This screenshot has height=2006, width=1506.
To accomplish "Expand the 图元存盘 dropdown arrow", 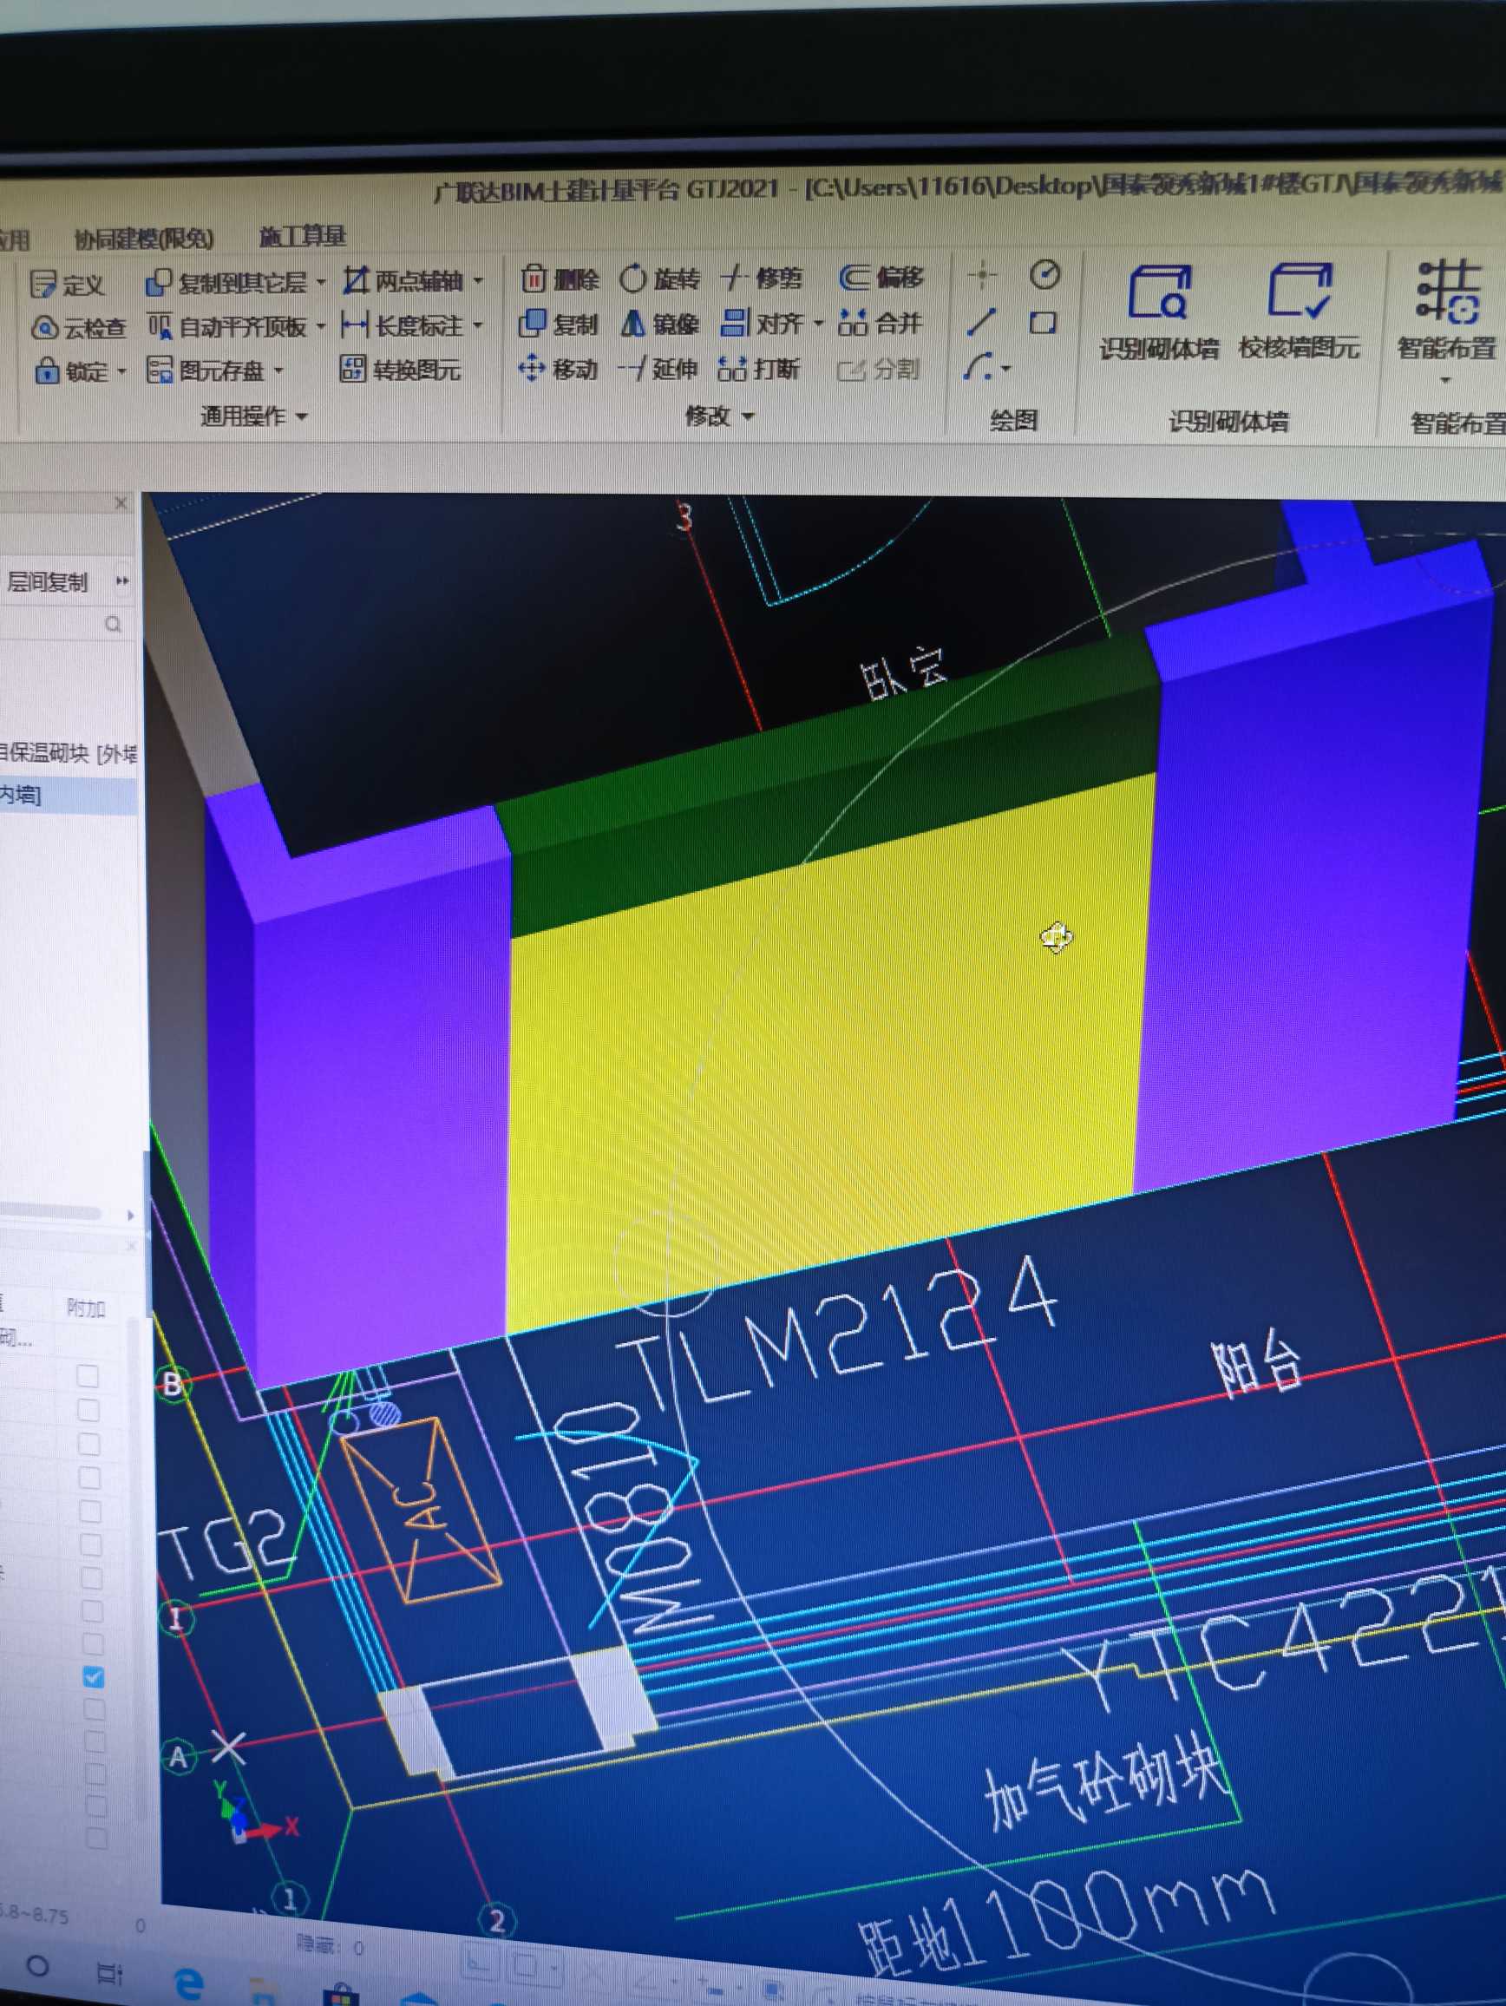I will pos(278,370).
